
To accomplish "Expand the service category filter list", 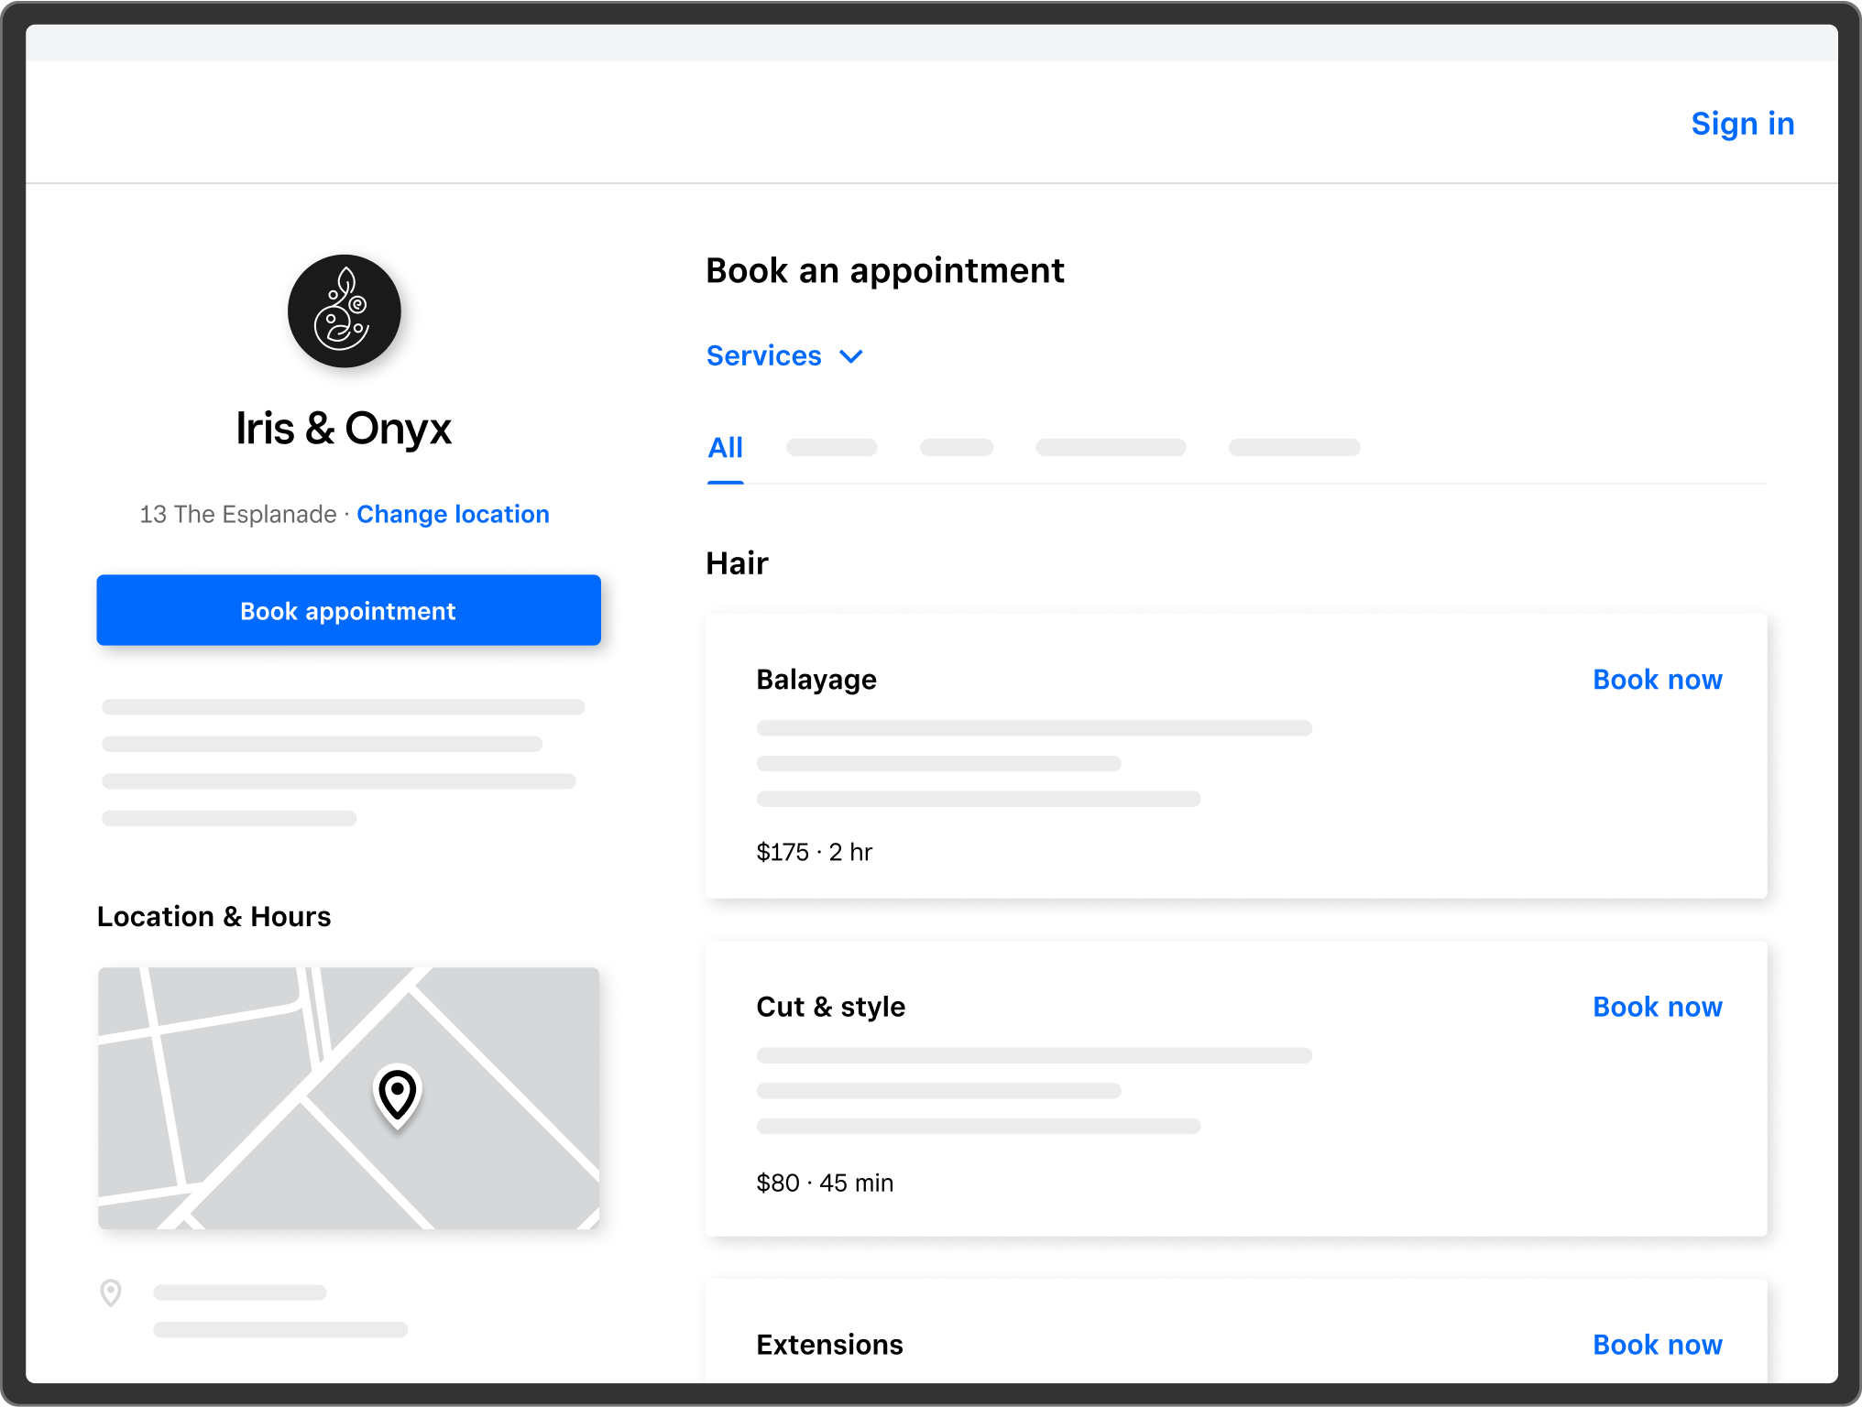I will (x=785, y=355).
